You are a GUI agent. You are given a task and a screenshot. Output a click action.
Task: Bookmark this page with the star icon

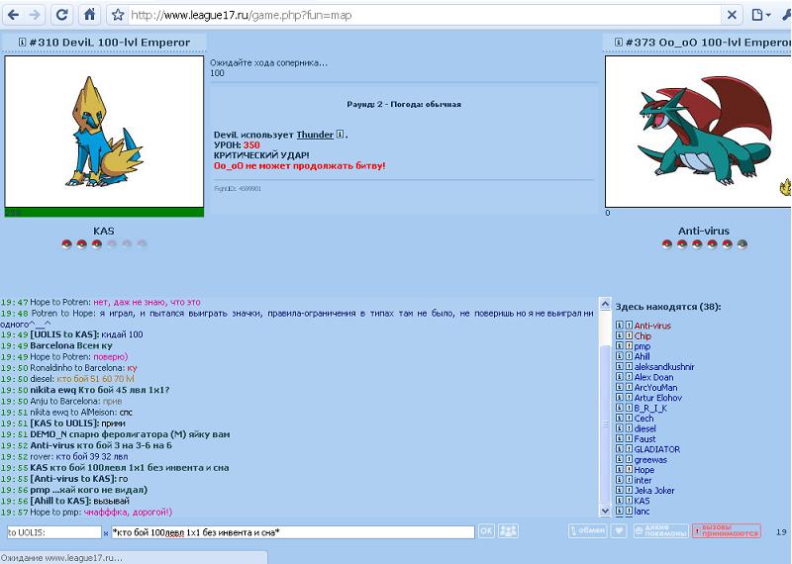(x=118, y=15)
